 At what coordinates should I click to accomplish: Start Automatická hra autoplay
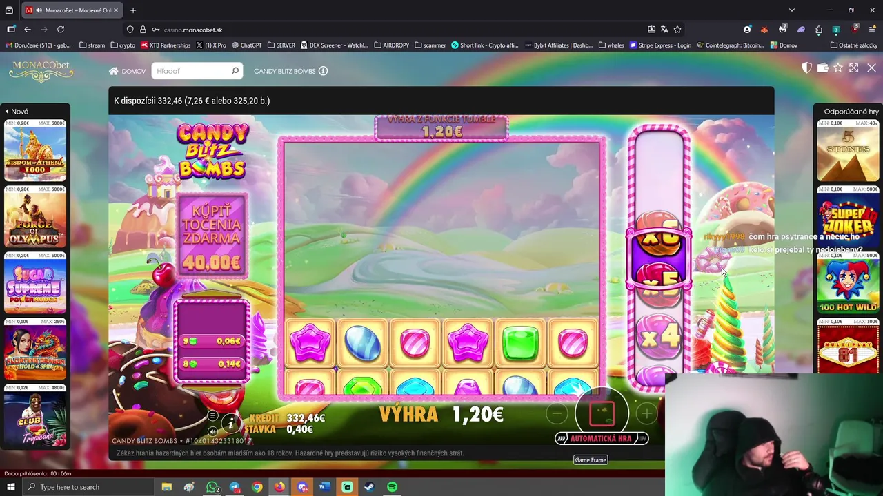pyautogui.click(x=602, y=438)
